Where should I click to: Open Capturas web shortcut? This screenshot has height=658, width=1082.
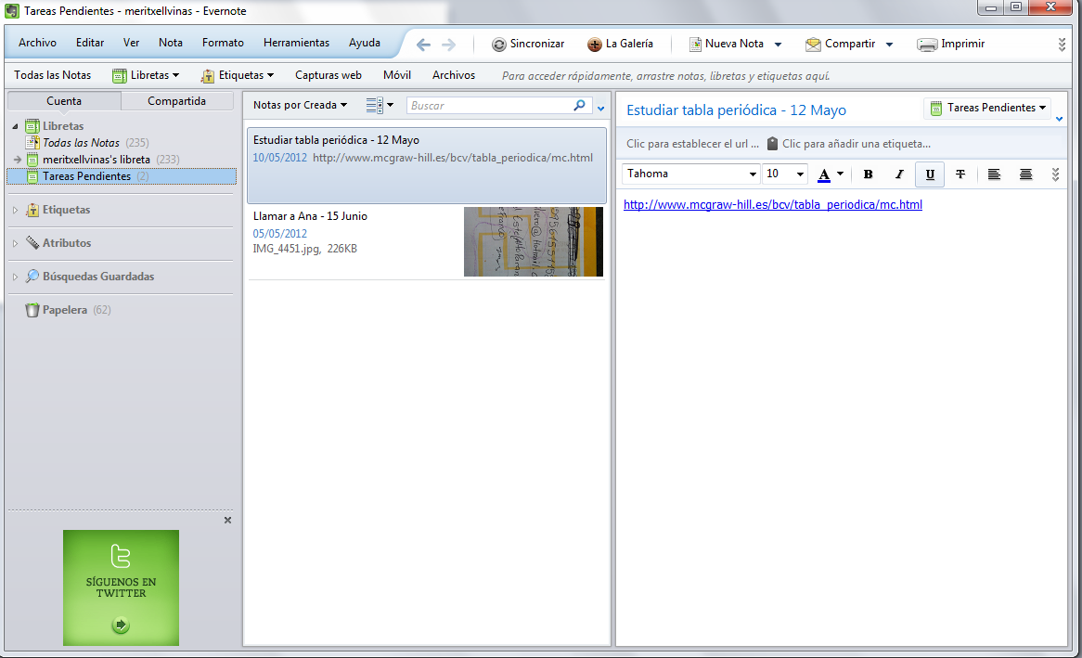[x=328, y=75]
